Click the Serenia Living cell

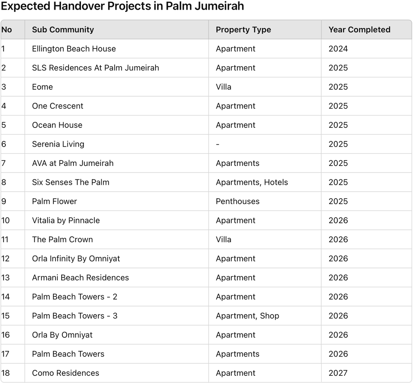coord(116,144)
